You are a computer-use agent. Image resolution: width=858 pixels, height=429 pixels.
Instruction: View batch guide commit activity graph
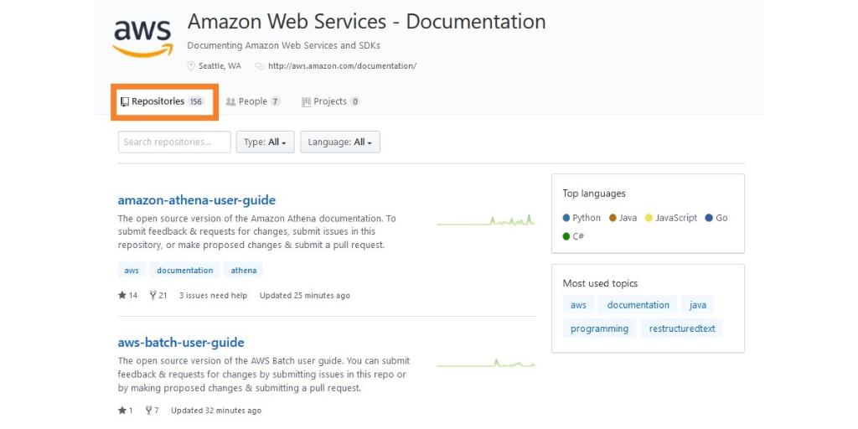[x=486, y=363]
